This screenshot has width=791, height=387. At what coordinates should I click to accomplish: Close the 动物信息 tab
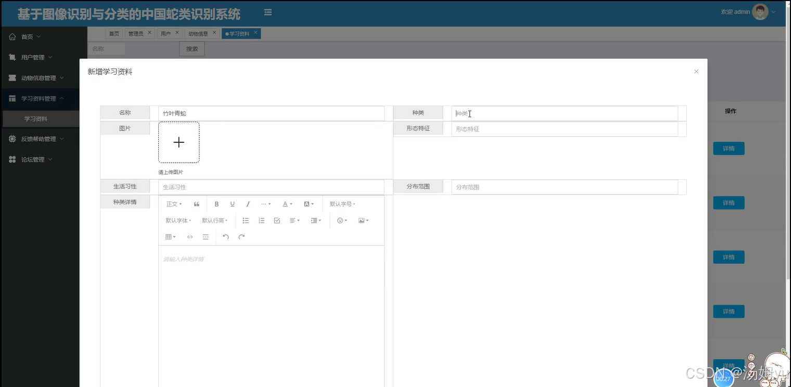click(214, 33)
